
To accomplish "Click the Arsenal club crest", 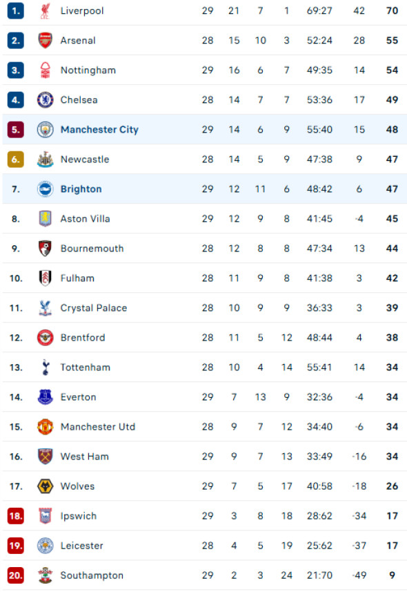I will [x=45, y=40].
